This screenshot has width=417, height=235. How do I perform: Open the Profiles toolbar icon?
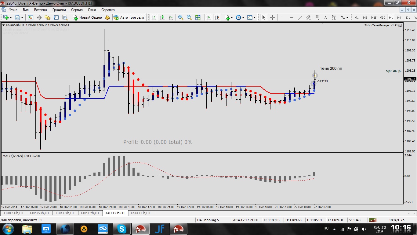(17, 17)
